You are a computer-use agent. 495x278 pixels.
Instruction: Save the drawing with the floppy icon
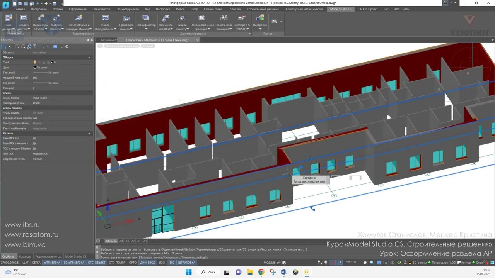pyautogui.click(x=26, y=3)
